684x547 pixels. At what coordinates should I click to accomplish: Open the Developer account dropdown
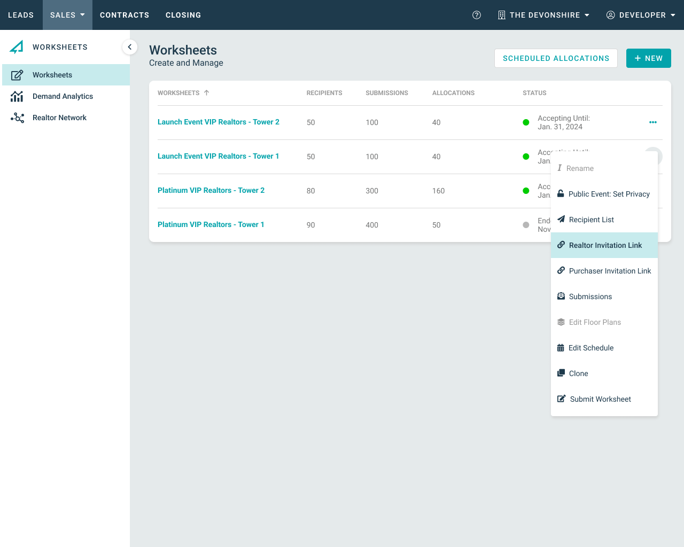coord(641,15)
